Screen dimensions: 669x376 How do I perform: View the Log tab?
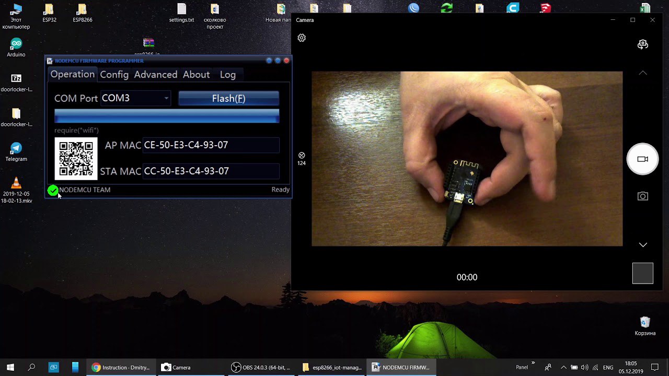coord(227,75)
